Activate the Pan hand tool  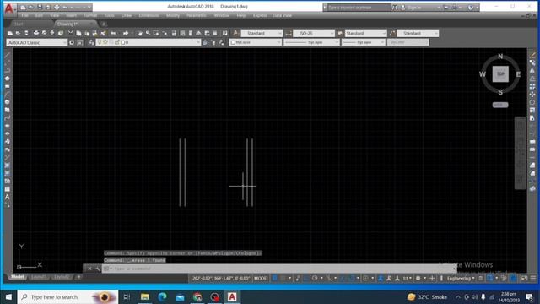coord(140,33)
